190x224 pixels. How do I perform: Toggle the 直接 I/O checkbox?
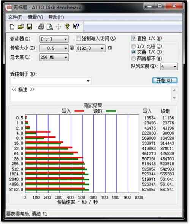134,38
